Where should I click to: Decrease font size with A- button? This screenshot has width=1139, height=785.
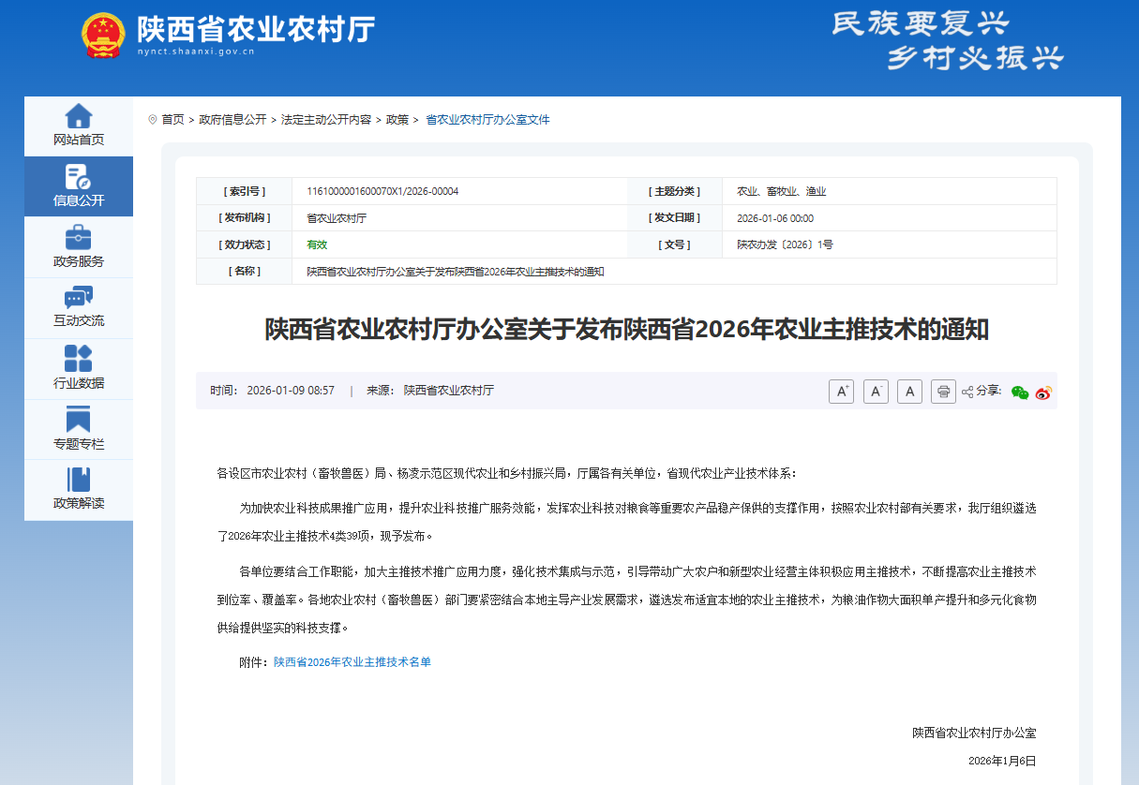point(876,392)
